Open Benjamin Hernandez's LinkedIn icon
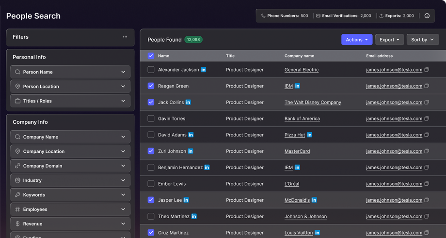The image size is (446, 238). (x=207, y=167)
